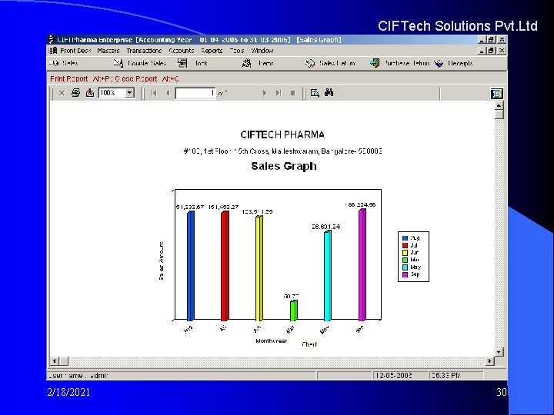The width and height of the screenshot is (554, 415).
Task: Go to first page of report
Action: pos(154,93)
